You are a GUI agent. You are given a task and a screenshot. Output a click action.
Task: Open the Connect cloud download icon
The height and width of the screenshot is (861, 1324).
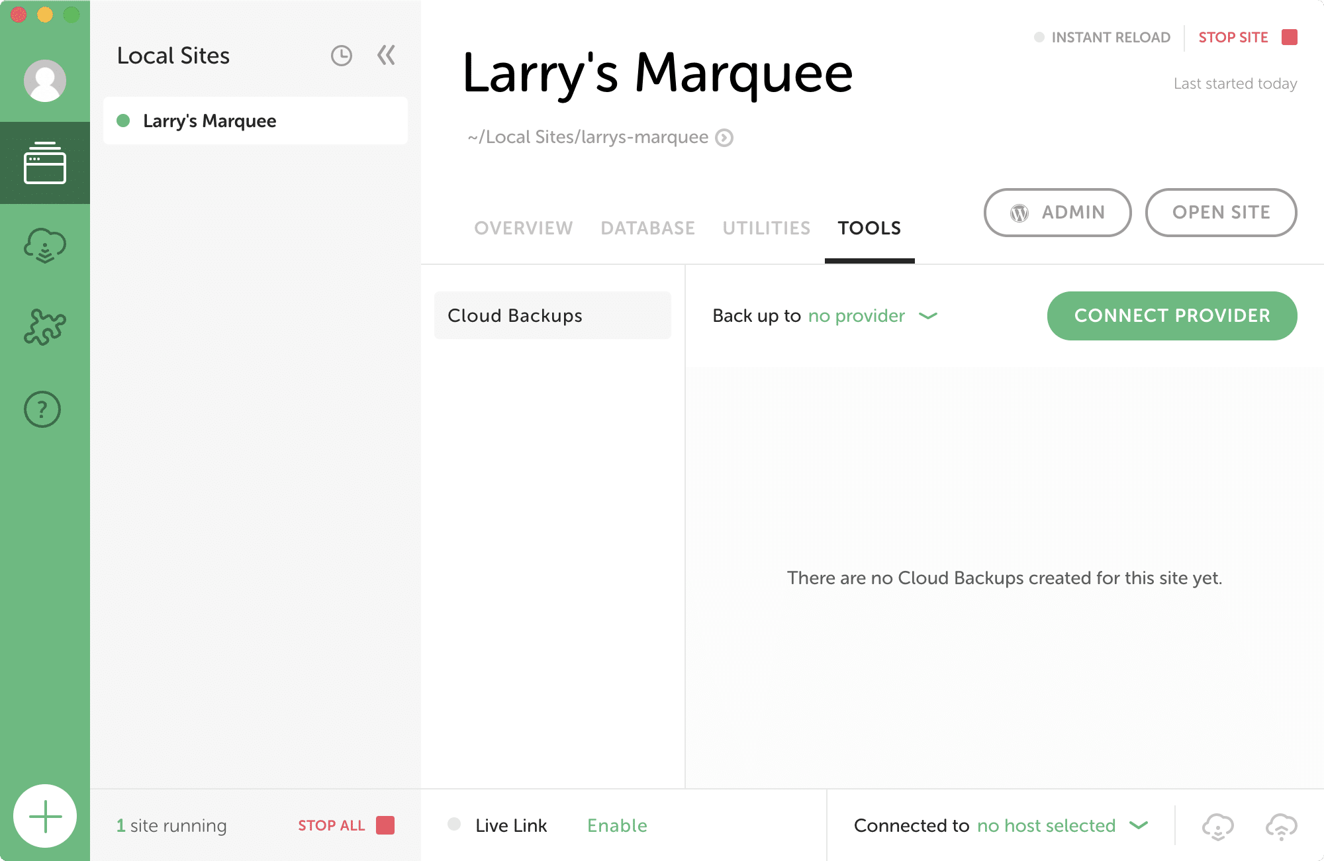pyautogui.click(x=45, y=245)
